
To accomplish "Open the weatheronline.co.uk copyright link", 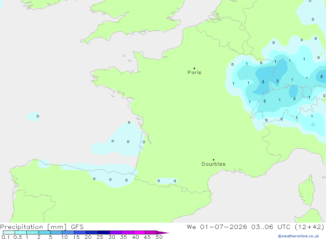I will (299, 236).
